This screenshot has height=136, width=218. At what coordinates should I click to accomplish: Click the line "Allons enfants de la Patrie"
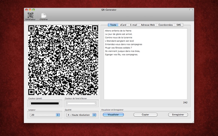tap(118, 31)
